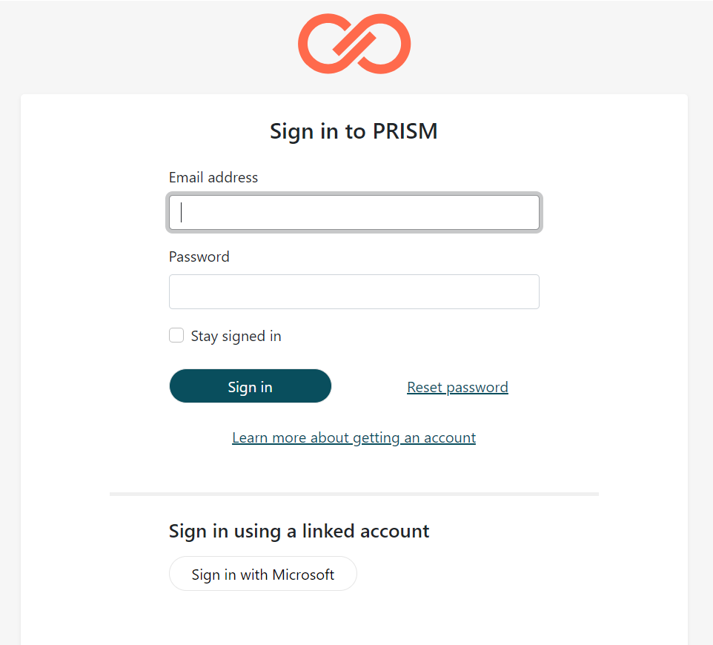Click the "Password" field label
The image size is (713, 645).
coord(199,257)
